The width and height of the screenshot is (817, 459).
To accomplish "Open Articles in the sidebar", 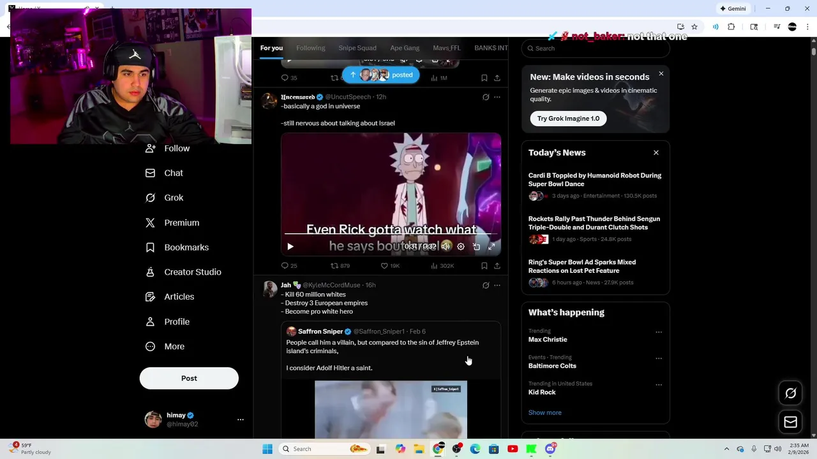I will pos(170,296).
